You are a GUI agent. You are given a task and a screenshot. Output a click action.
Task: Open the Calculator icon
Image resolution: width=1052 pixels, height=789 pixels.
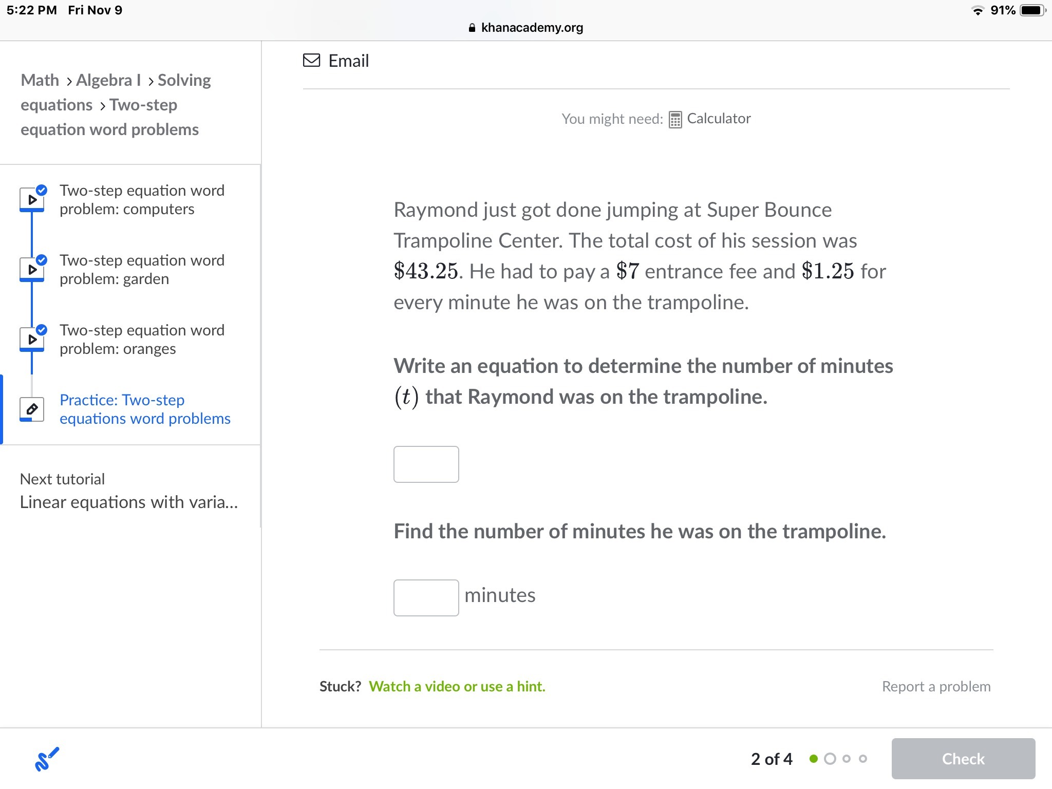pyautogui.click(x=675, y=119)
